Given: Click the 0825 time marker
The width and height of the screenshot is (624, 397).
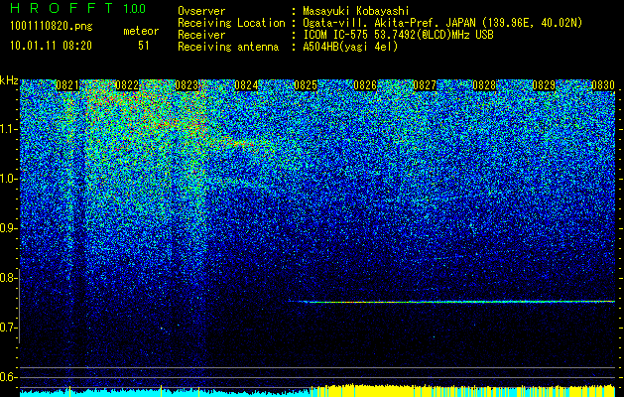Looking at the screenshot, I should pos(306,85).
